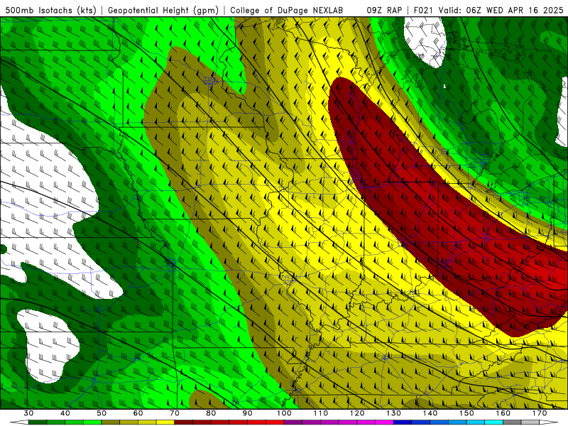Click the "Geopotential Height (gpm)" header text
Screen dimensions: 568x426
[163, 10]
